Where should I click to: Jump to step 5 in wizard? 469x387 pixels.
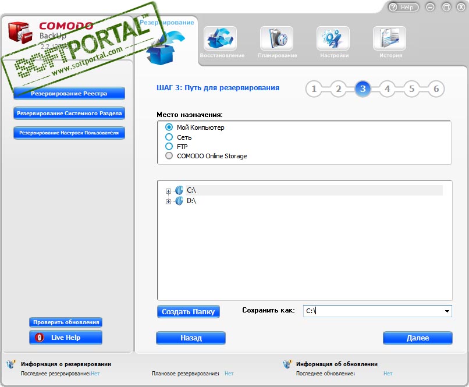click(412, 89)
